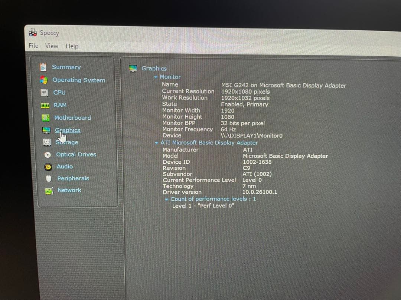The image size is (401, 300).
Task: Open the View menu
Action: click(52, 46)
